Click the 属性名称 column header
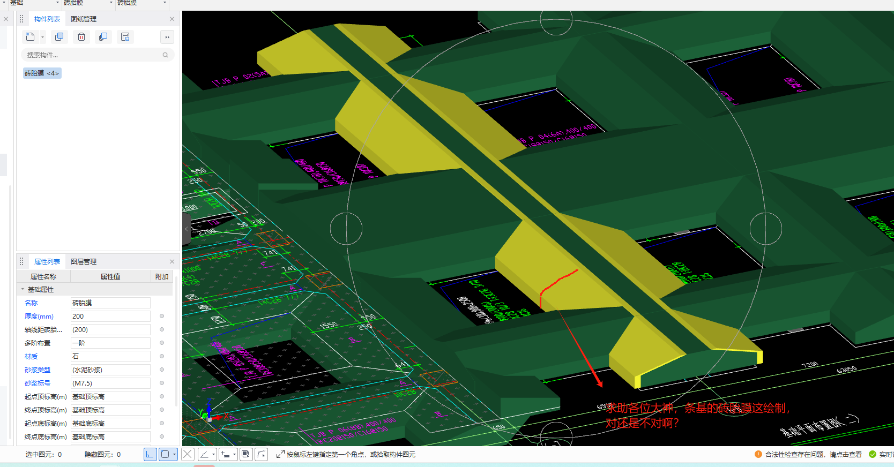 click(43, 277)
